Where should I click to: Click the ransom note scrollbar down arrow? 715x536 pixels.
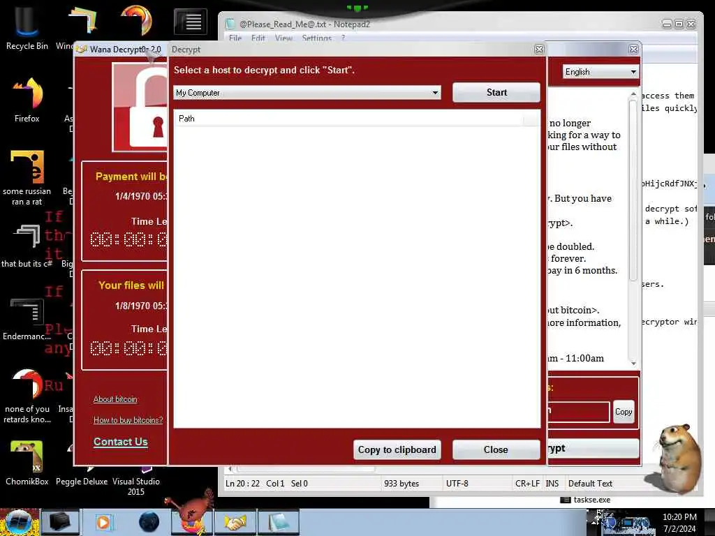click(x=633, y=363)
